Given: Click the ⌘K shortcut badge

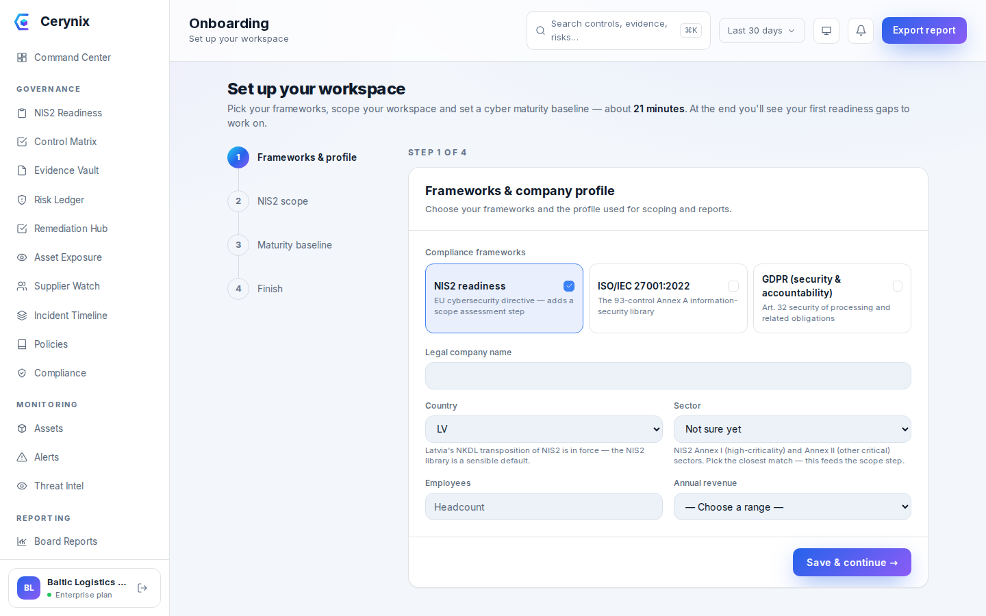Looking at the screenshot, I should click(x=691, y=30).
